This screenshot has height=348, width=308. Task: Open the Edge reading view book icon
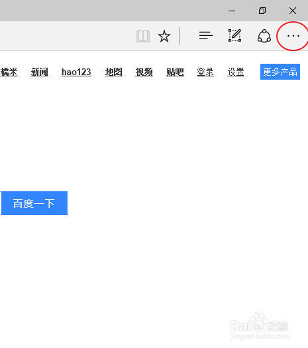pos(143,36)
